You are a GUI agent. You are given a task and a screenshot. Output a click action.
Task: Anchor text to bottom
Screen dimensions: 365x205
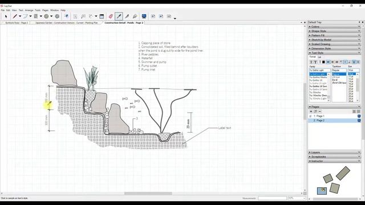[350, 62]
